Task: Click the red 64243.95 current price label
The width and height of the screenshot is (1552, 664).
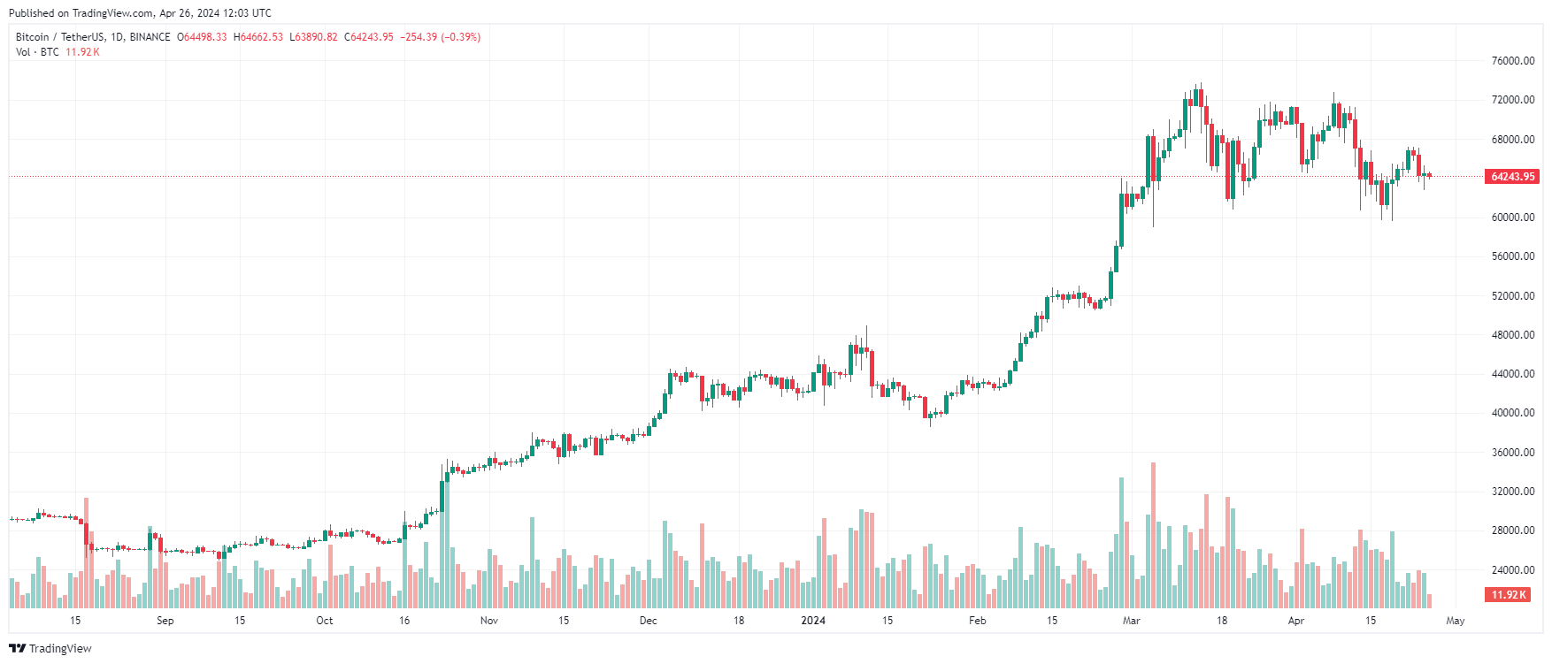Action: click(x=1512, y=177)
